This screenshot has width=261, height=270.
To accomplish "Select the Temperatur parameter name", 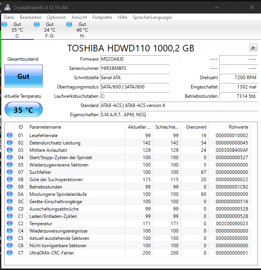I will (41, 224).
